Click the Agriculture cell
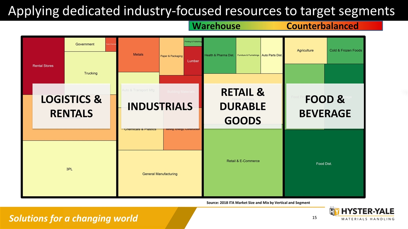 pos(305,51)
